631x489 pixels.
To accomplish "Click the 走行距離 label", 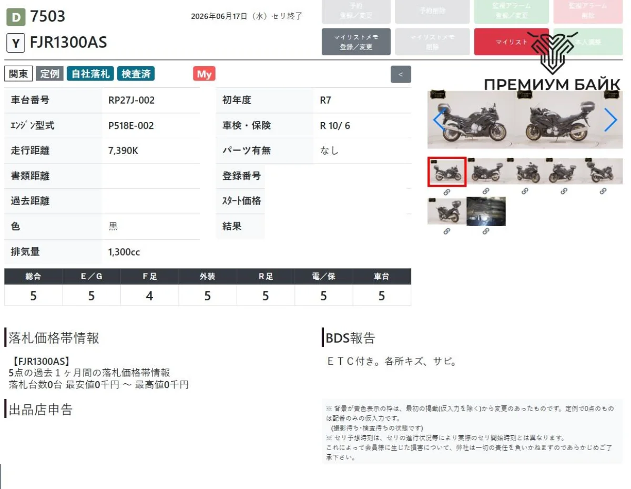I will (x=30, y=150).
